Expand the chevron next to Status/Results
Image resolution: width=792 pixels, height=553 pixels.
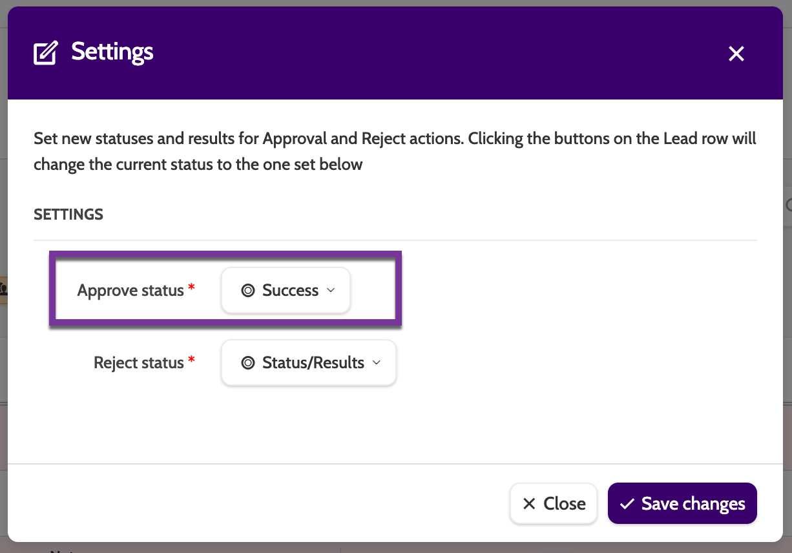coord(377,363)
